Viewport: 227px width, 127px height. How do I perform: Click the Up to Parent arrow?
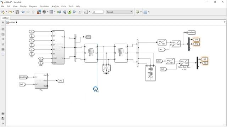click(x=33, y=12)
